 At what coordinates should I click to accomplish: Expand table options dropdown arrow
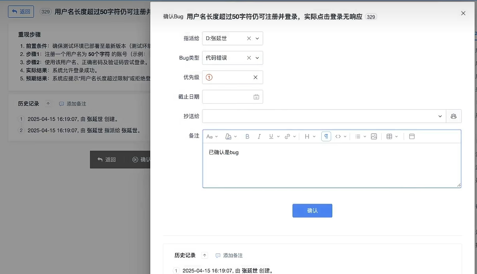tap(397, 136)
